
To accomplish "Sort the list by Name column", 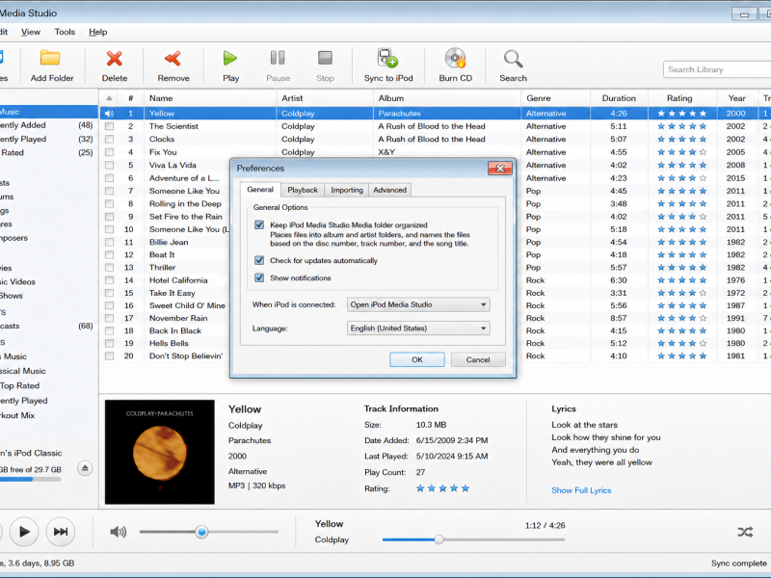I will [210, 98].
